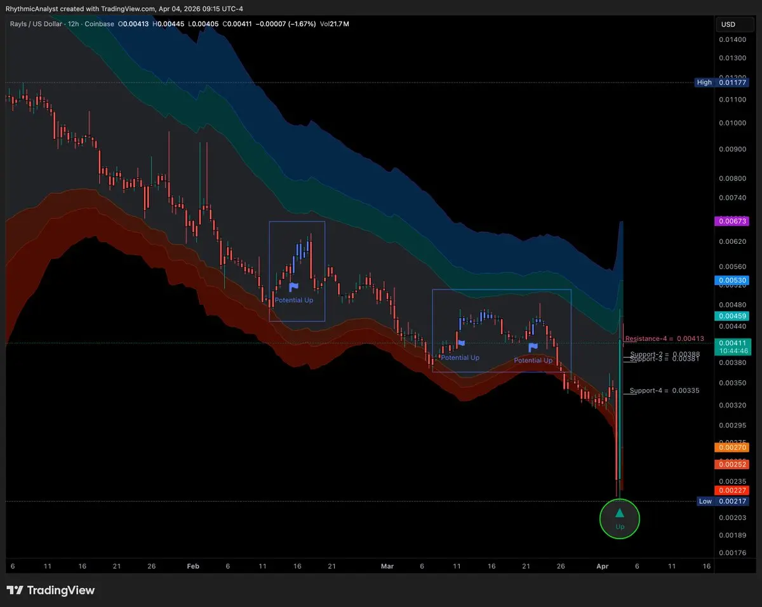Click the Feb label on the time axis
This screenshot has width=762, height=607.
click(x=193, y=565)
